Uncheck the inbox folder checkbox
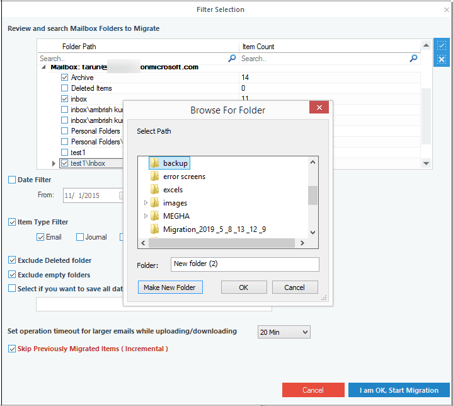453x406 pixels. (64, 98)
